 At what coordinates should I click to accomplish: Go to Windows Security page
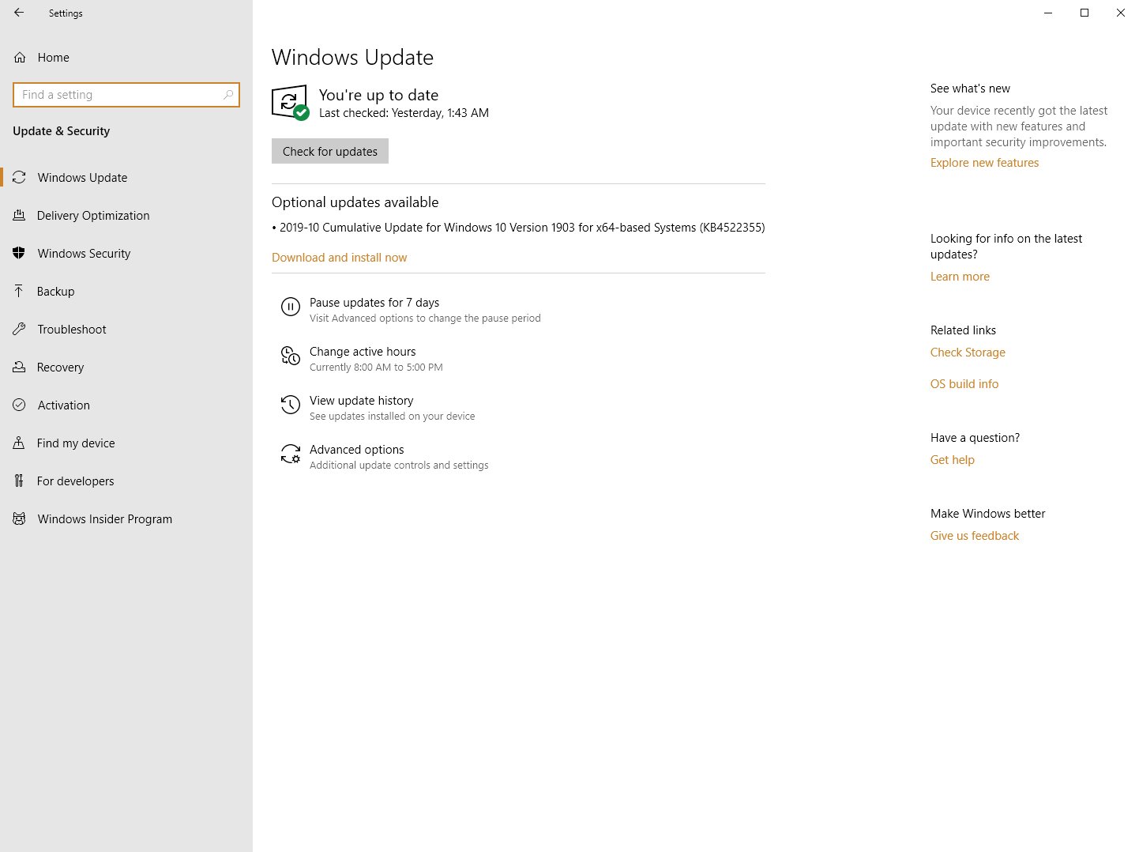(126, 254)
